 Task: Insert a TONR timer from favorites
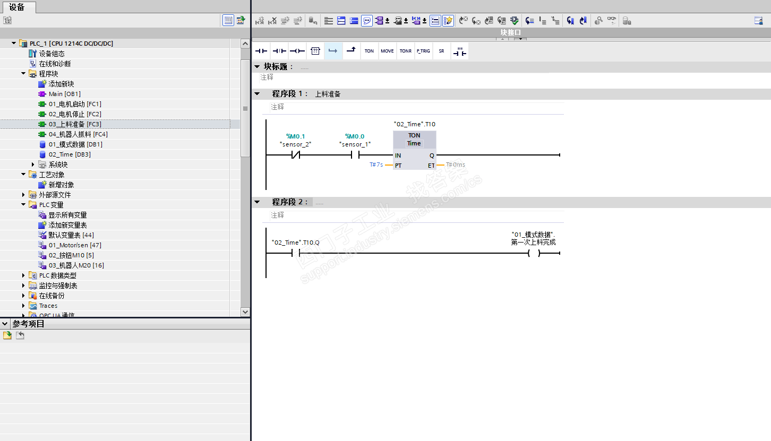(x=405, y=51)
